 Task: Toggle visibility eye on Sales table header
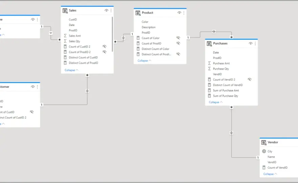(106, 11)
